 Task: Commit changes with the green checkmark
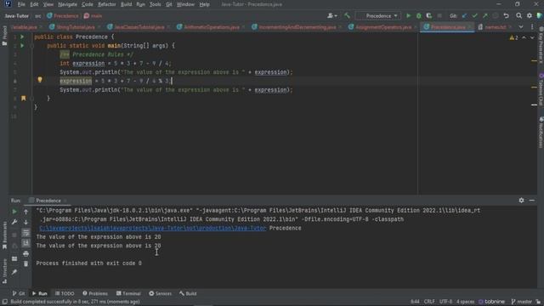click(475, 16)
